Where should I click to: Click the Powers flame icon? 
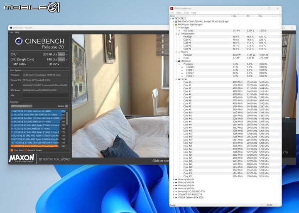pos(179,52)
